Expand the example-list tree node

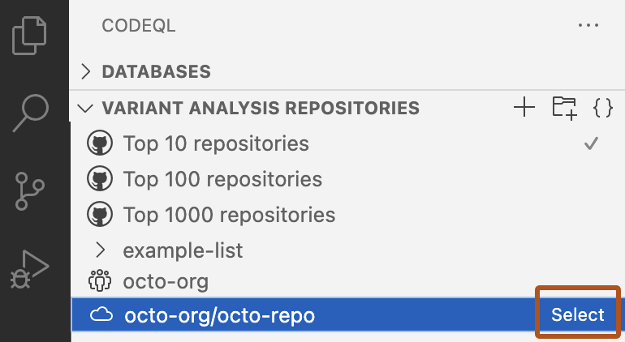[101, 249]
